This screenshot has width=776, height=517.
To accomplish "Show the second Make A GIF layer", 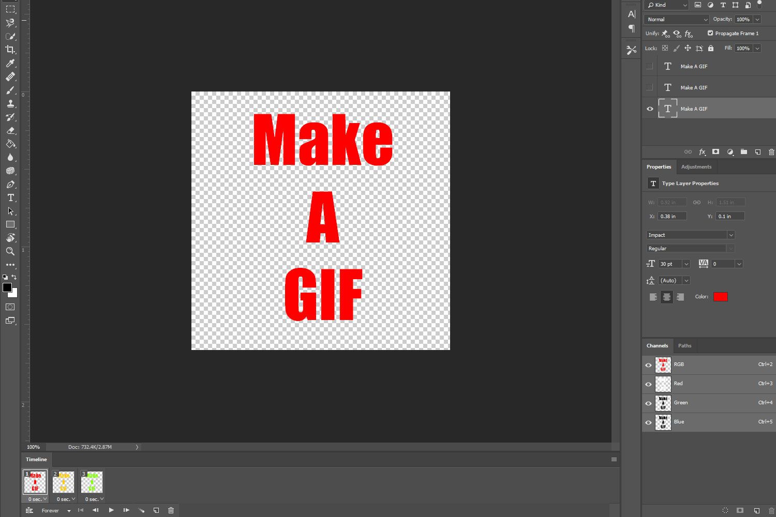I will [x=650, y=87].
